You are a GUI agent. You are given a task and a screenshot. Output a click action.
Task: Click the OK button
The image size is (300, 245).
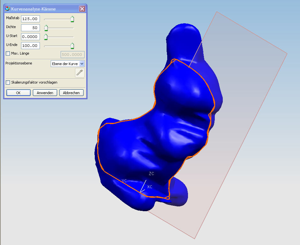pos(19,93)
